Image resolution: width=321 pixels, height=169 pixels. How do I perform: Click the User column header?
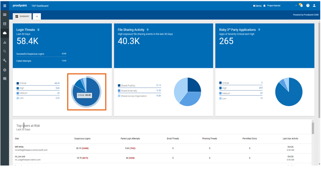17,138
